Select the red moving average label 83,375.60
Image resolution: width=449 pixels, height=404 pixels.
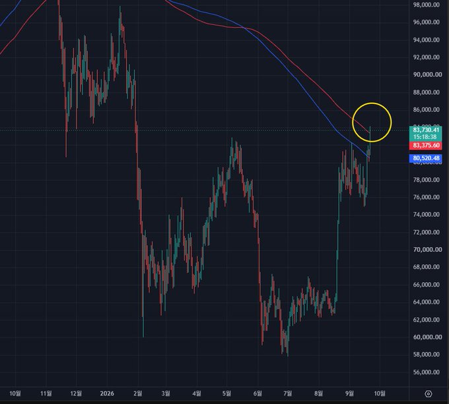[426, 146]
